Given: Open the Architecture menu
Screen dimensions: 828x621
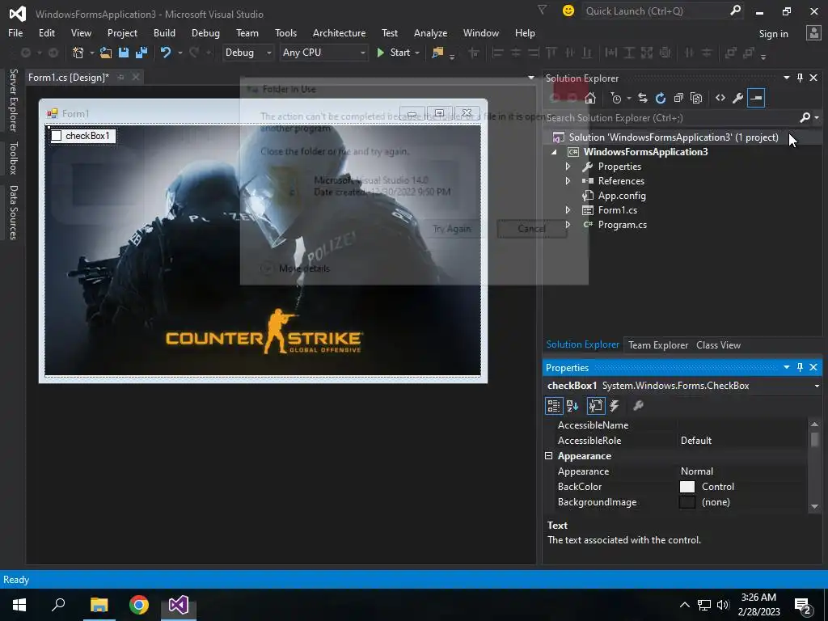Looking at the screenshot, I should click(x=339, y=32).
